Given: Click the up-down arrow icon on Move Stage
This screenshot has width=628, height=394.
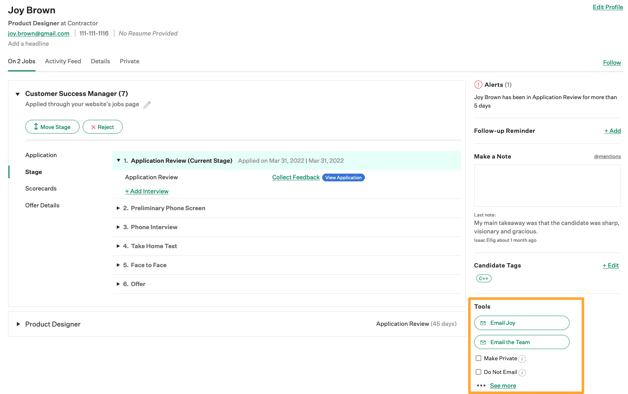Looking at the screenshot, I should 36,127.
